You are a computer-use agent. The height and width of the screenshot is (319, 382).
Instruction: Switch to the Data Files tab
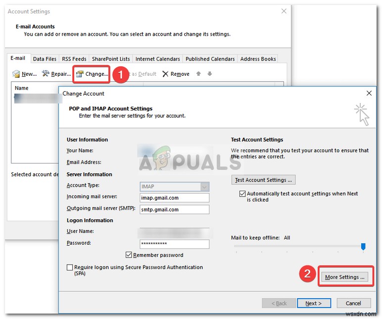(x=45, y=59)
